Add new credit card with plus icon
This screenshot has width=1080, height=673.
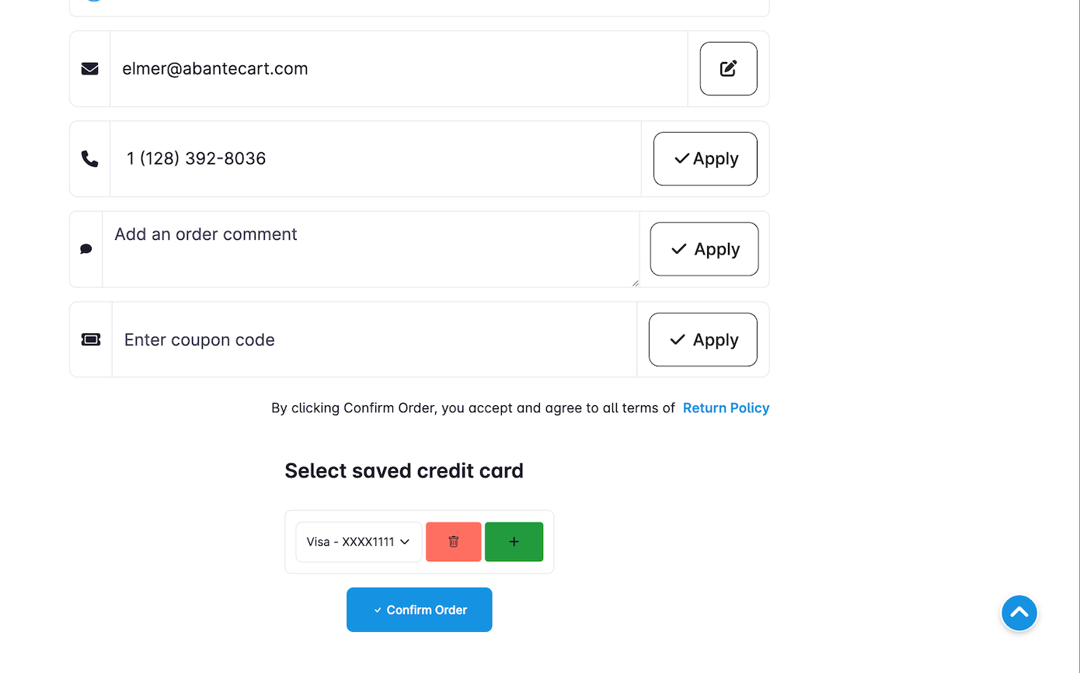point(514,542)
